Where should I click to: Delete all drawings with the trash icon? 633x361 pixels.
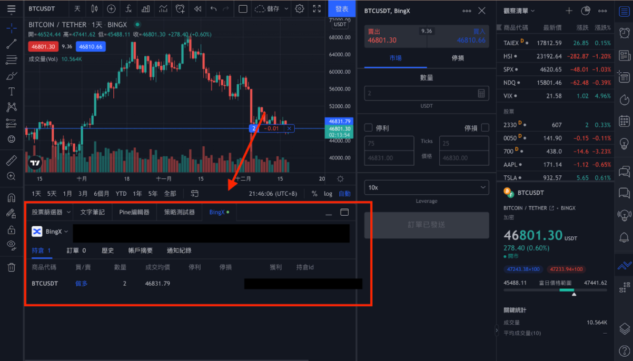[x=11, y=267]
